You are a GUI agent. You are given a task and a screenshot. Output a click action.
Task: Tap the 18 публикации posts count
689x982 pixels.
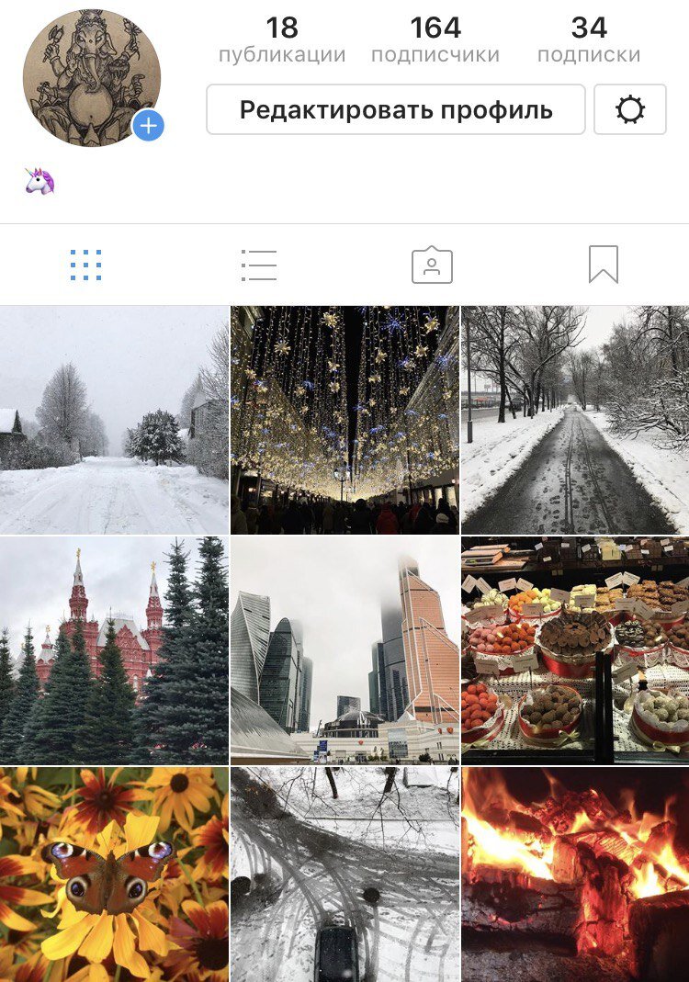pyautogui.click(x=282, y=40)
